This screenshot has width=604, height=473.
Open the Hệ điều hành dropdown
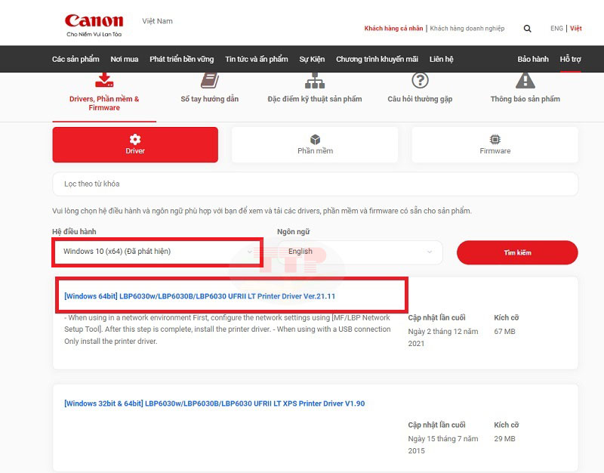[x=158, y=252]
